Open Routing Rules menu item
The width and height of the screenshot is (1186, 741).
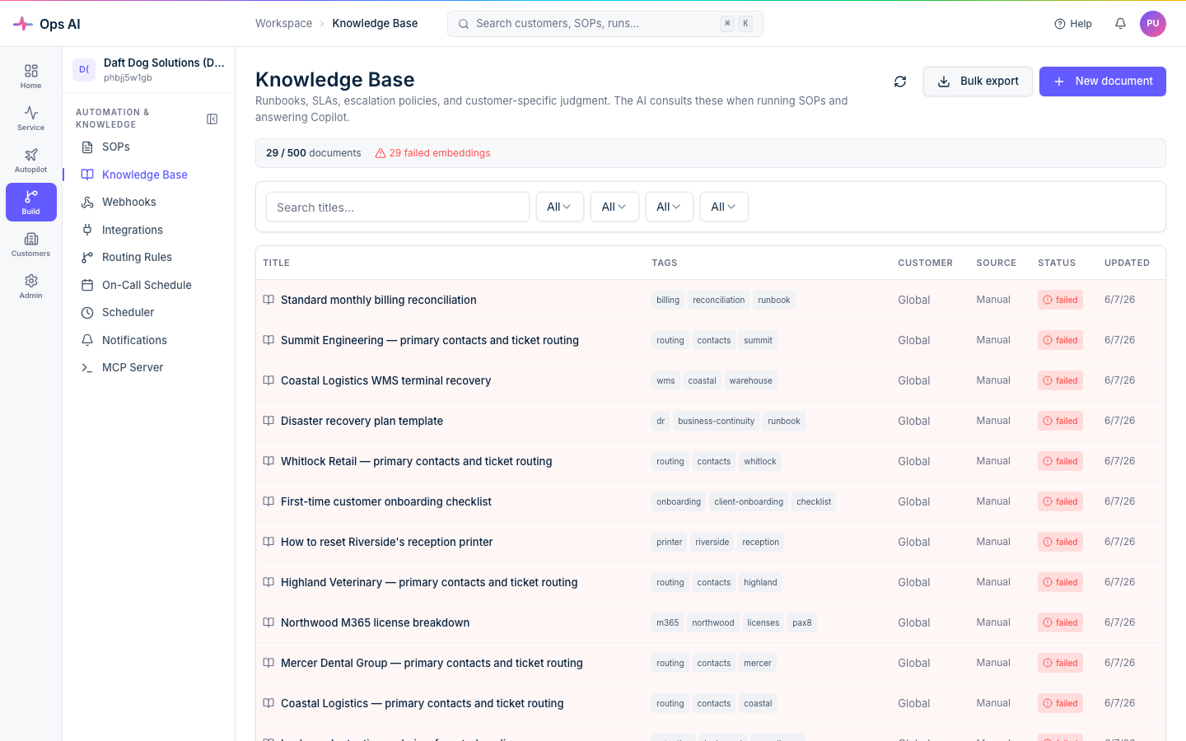click(137, 258)
